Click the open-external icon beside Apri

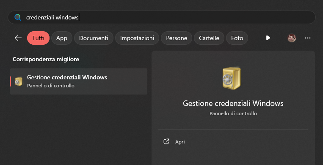[x=166, y=141]
